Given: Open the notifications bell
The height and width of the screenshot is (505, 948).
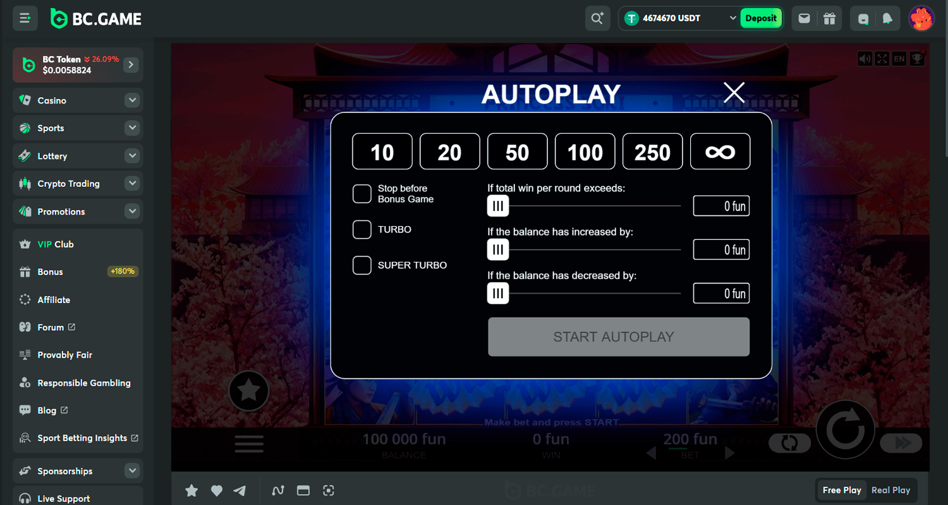Looking at the screenshot, I should click(x=887, y=19).
